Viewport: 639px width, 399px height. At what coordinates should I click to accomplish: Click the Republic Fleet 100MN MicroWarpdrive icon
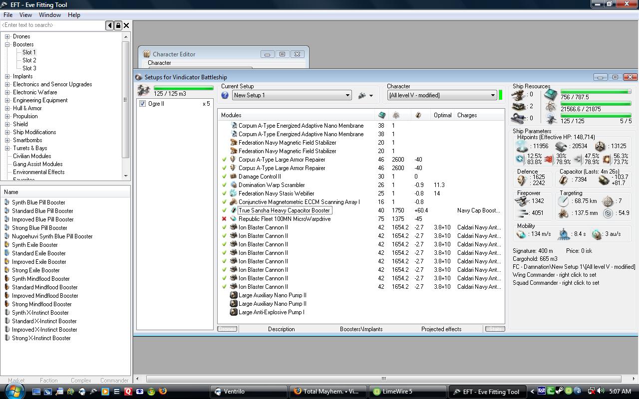(x=233, y=219)
